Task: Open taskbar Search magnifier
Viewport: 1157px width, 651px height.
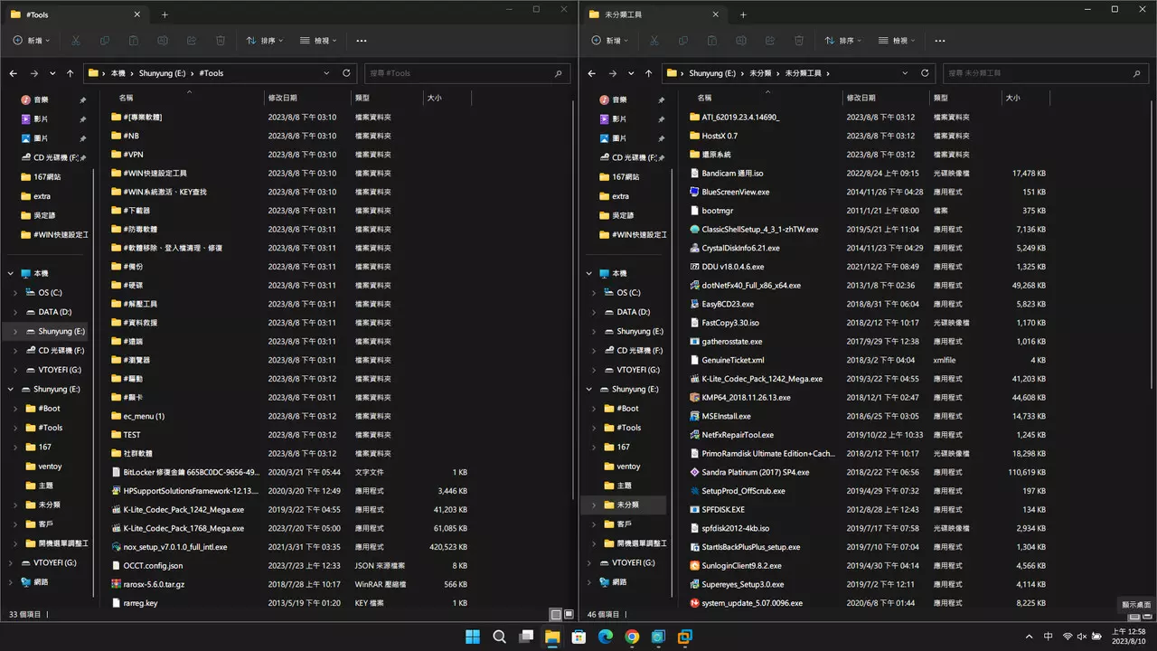Action: [x=499, y=637]
